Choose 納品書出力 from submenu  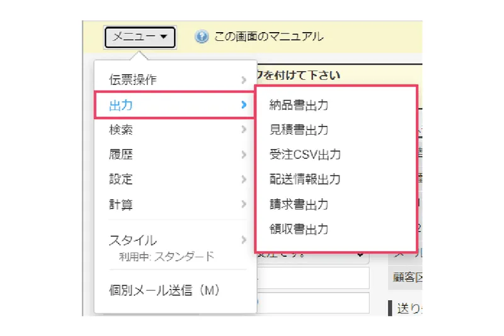pyautogui.click(x=299, y=105)
